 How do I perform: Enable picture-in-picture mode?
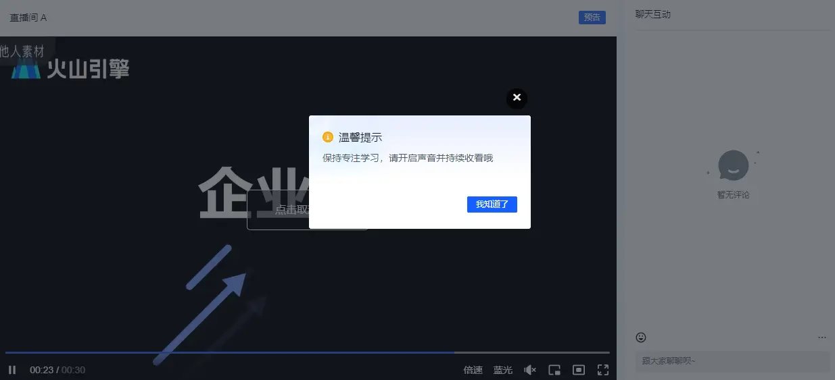pos(554,370)
